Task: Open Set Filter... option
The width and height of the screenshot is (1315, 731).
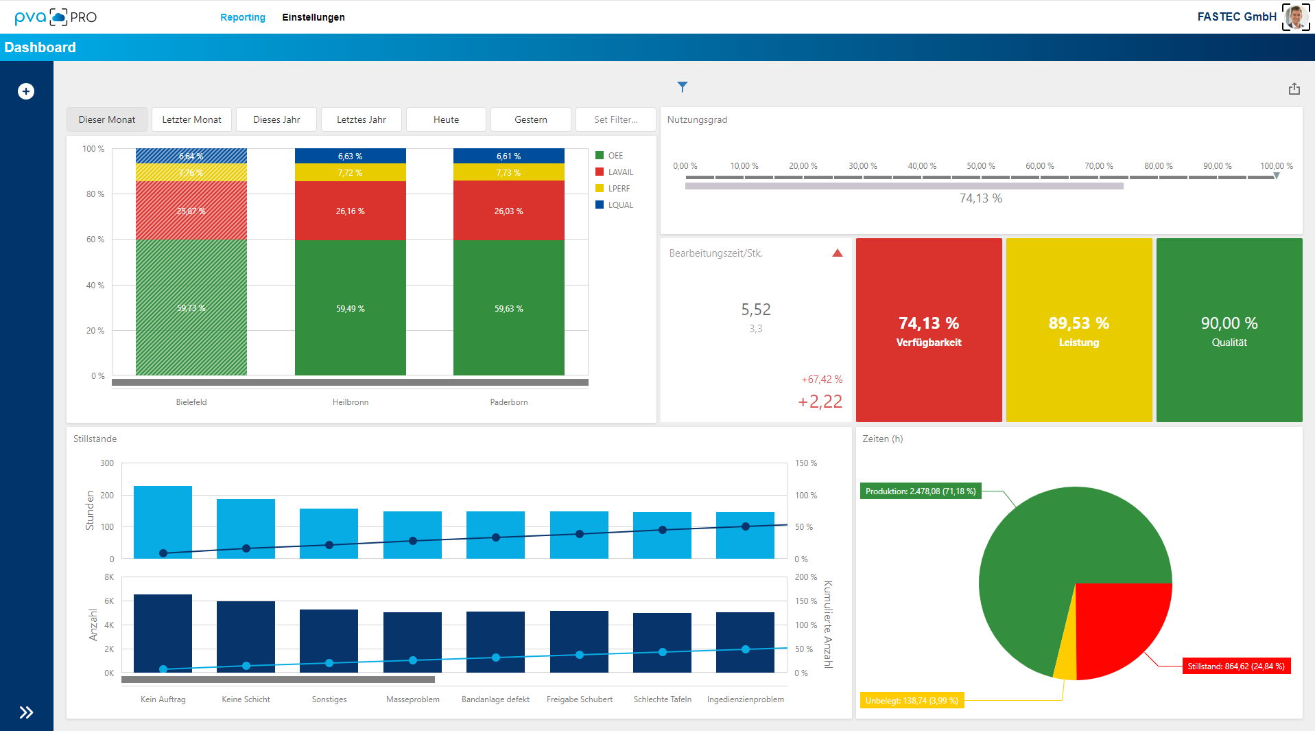Action: [x=616, y=119]
